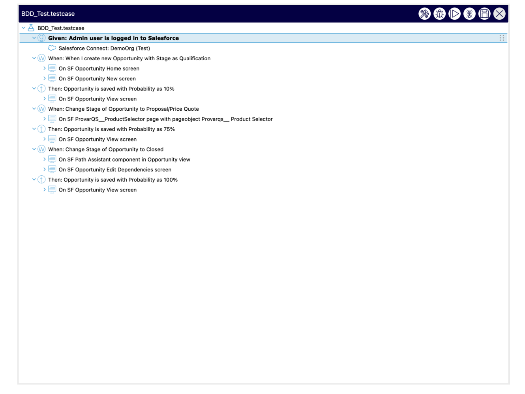Select On SF Path Assistant component text
Screen dimensions: 525x394
pyautogui.click(x=124, y=160)
